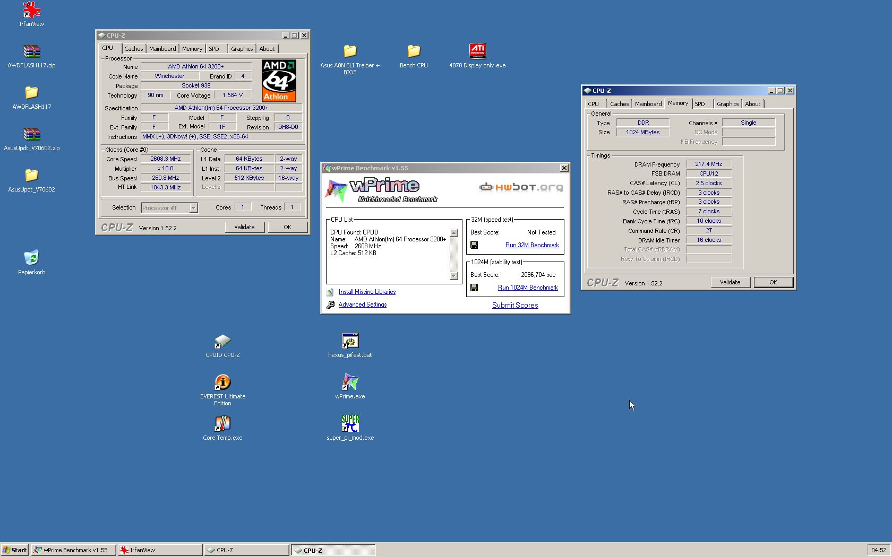Click the AMD Athlon 64 logo
The image size is (892, 557).
coord(279,80)
